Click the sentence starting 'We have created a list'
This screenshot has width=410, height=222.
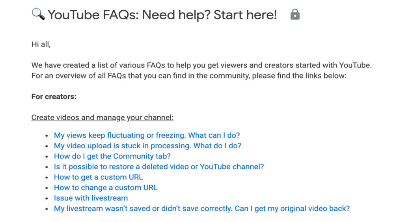pos(201,65)
